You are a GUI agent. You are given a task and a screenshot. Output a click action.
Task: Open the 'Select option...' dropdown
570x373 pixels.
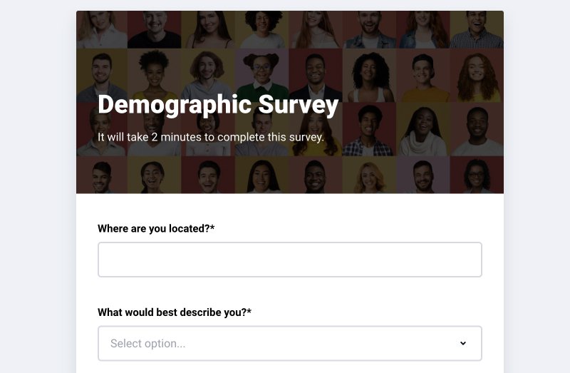click(289, 343)
